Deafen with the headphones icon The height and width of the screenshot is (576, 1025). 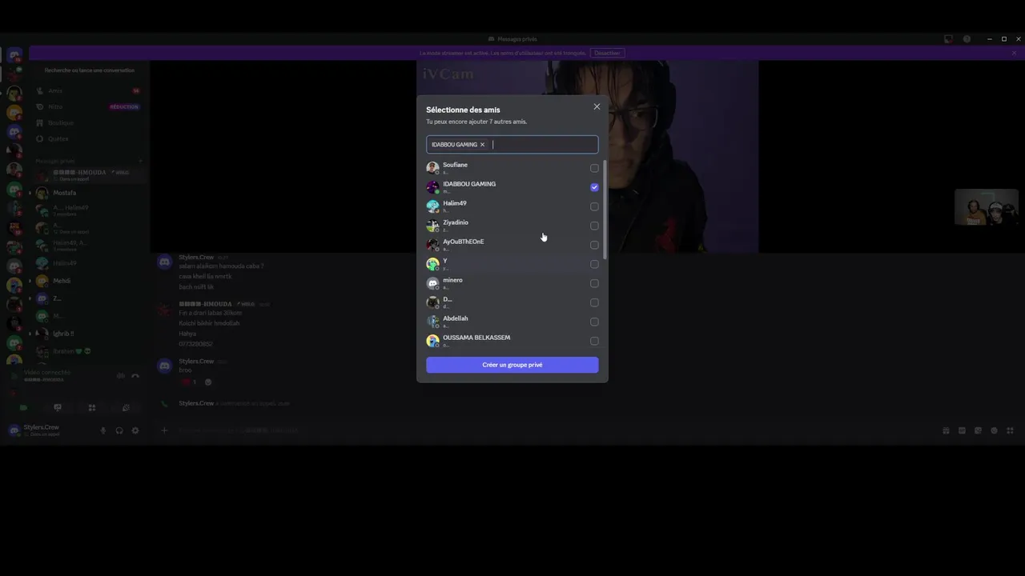tap(119, 430)
